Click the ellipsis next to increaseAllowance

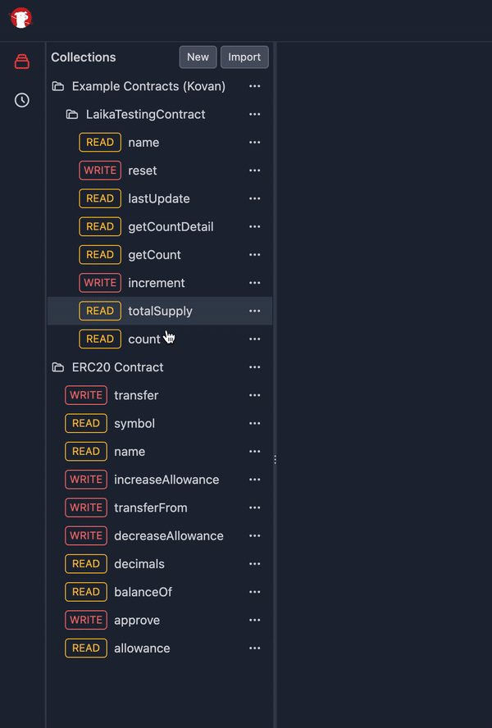[x=254, y=480]
